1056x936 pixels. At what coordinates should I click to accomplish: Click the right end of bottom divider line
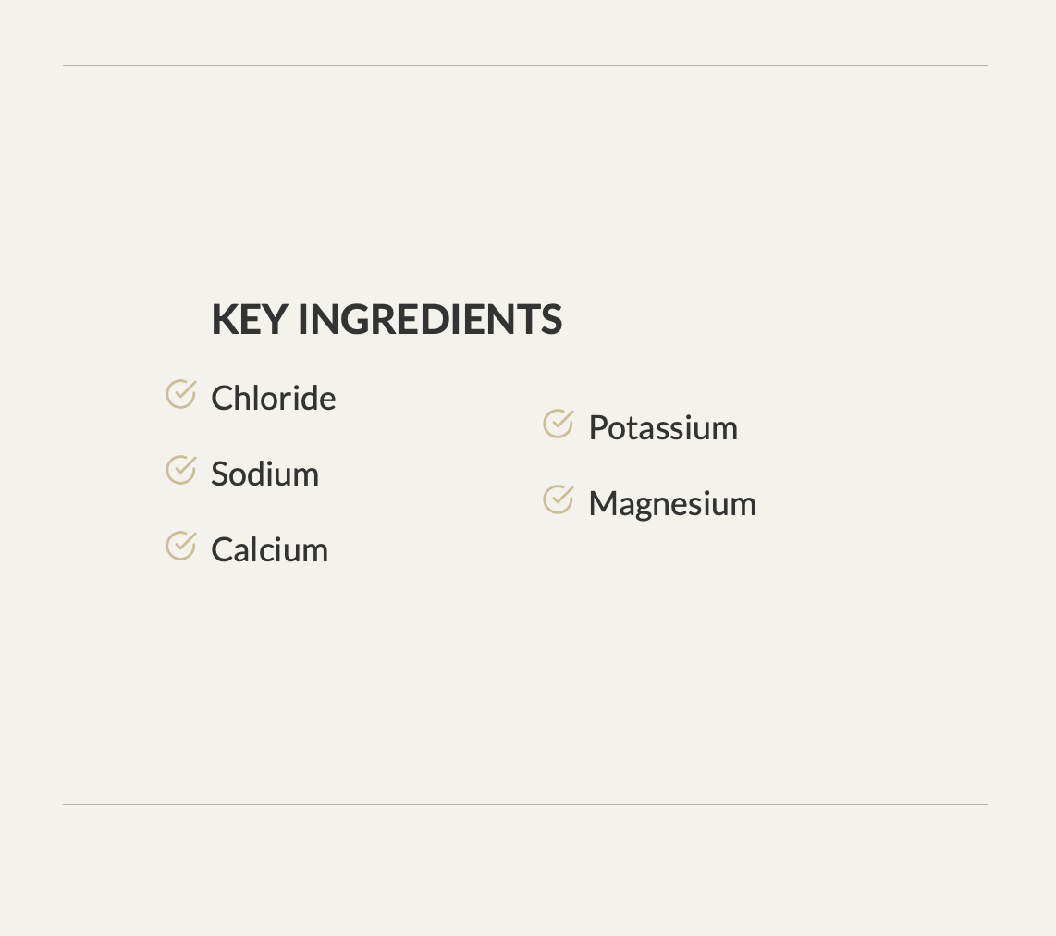(985, 805)
